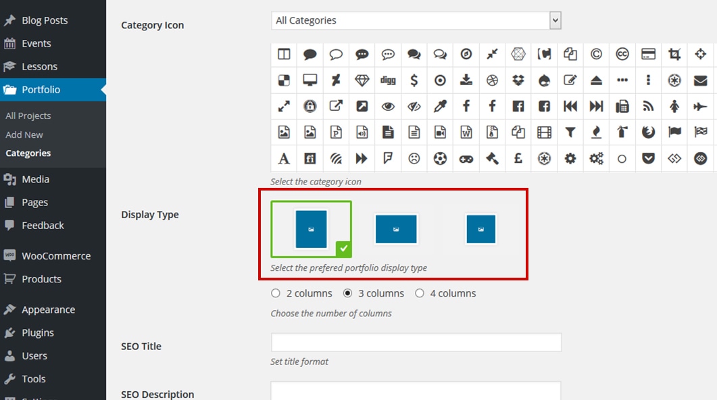Open the All Categories dropdown

point(416,20)
